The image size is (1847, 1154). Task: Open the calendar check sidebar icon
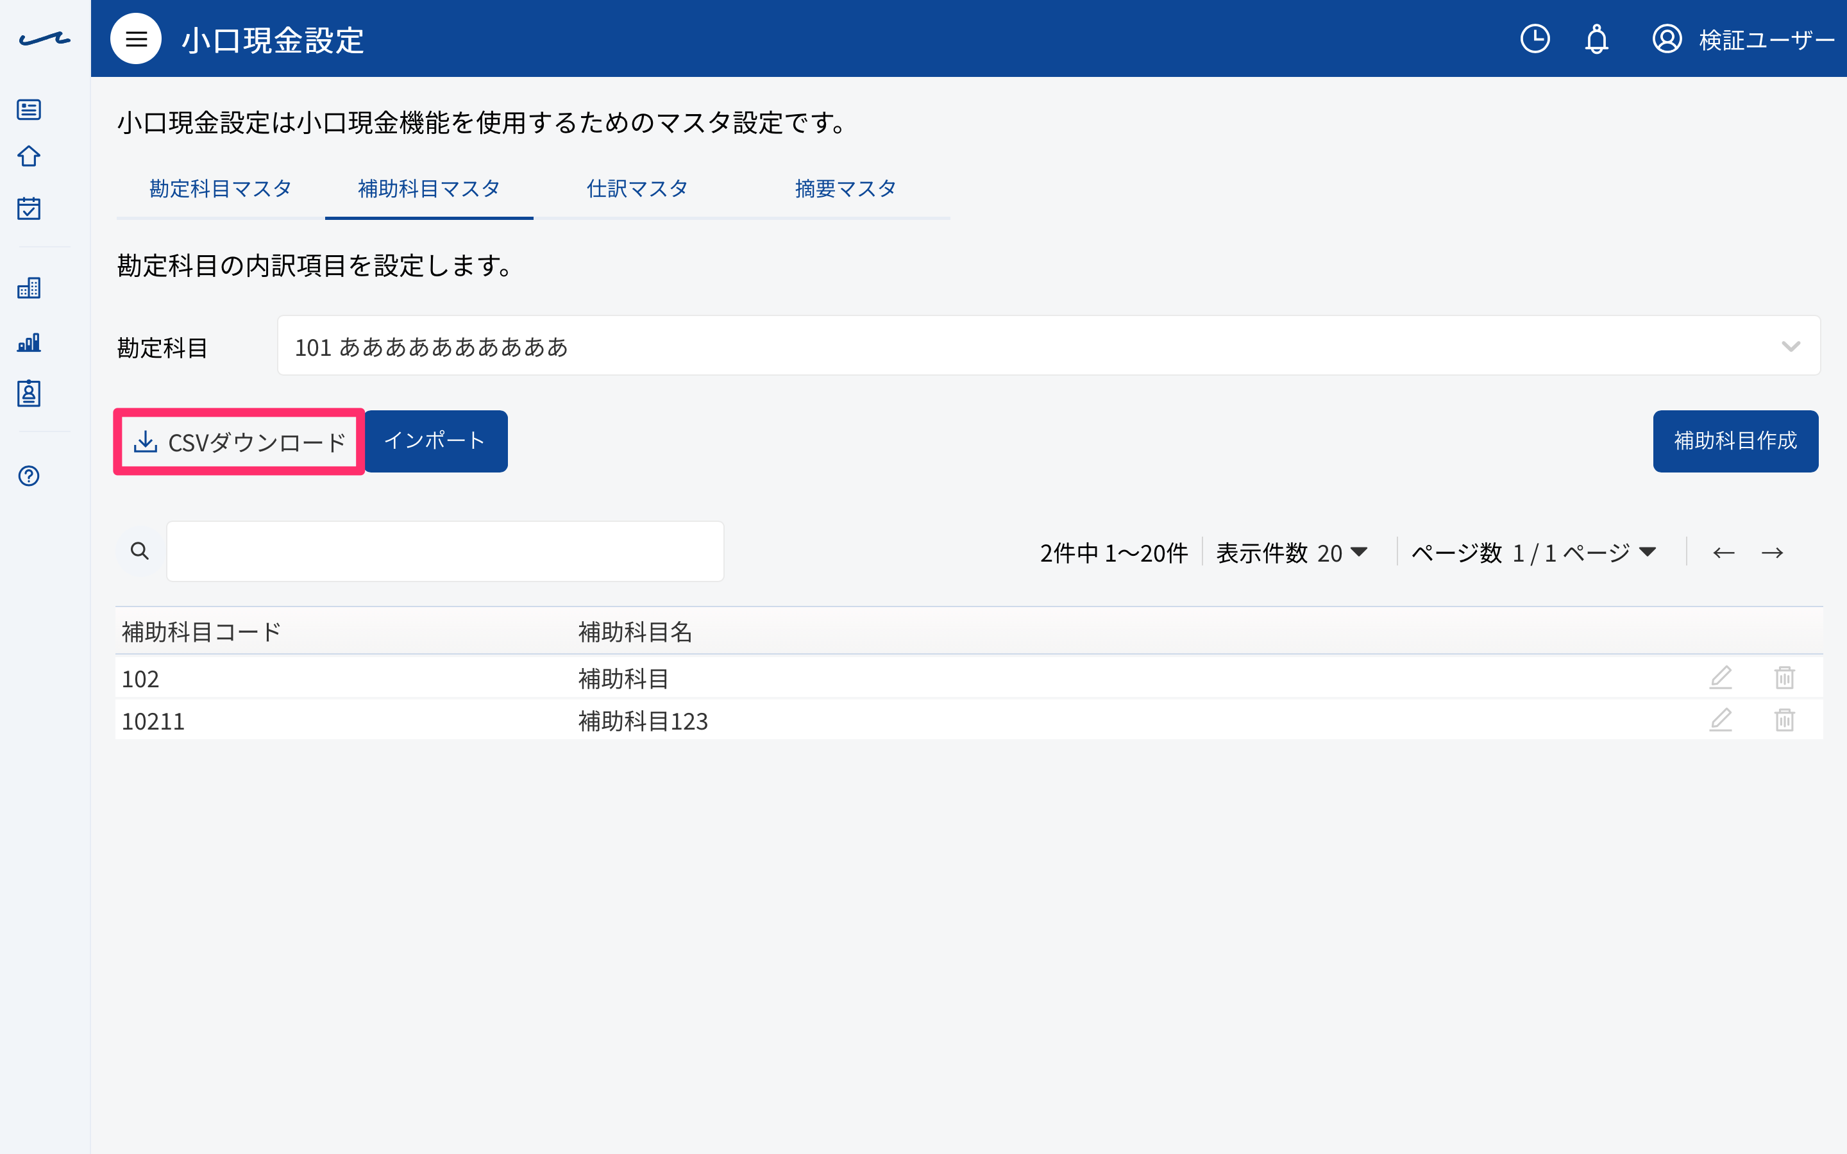[x=29, y=208]
